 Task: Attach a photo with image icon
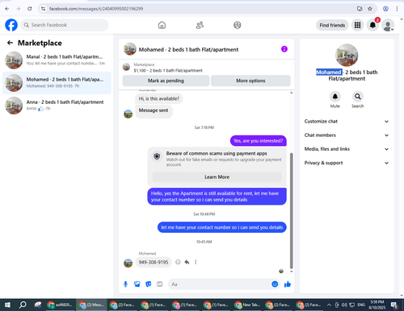(x=137, y=284)
